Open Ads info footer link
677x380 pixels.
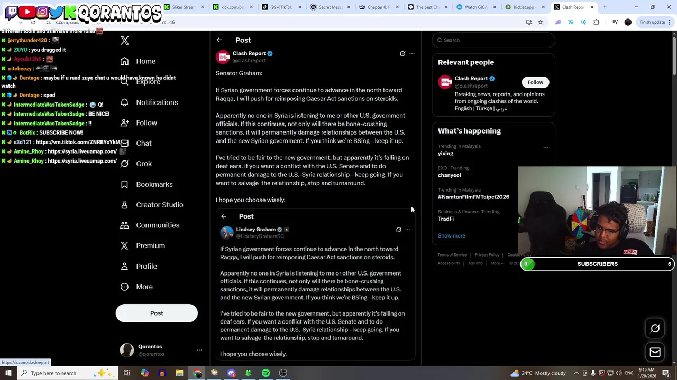pyautogui.click(x=475, y=263)
